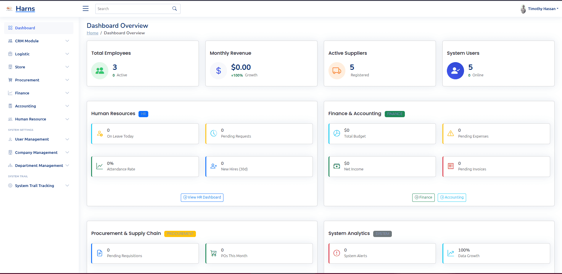Expand System Trail Tracking menu
Image resolution: width=562 pixels, height=274 pixels.
38,186
